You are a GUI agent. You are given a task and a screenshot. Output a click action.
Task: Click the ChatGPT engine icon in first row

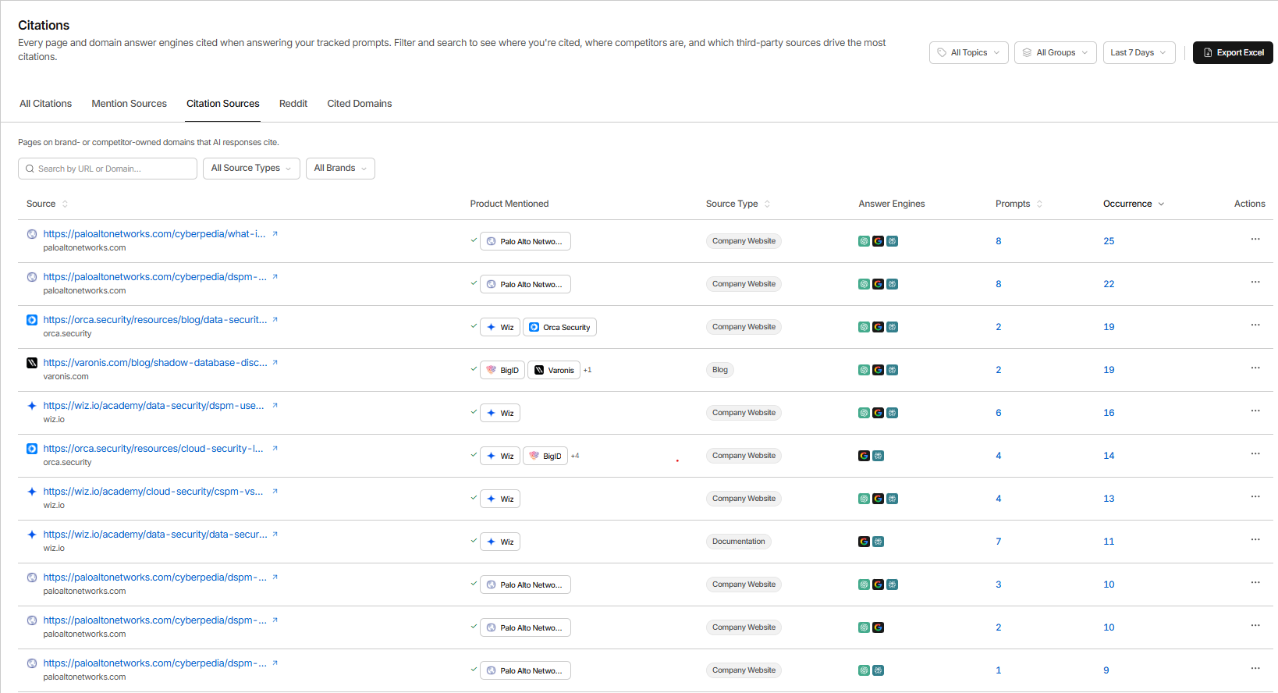pyautogui.click(x=864, y=241)
